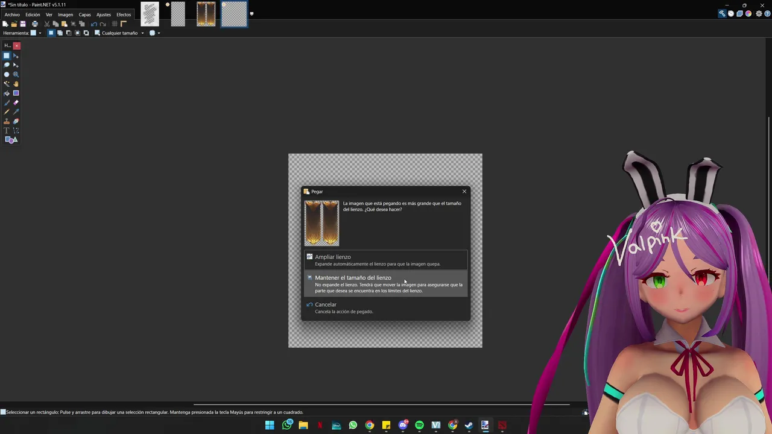Screen dimensions: 772x434
Task: Select the Text tool
Action: tap(7, 130)
